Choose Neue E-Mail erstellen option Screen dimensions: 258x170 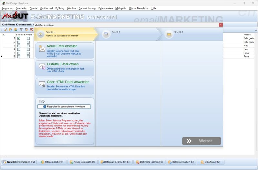click(x=65, y=50)
